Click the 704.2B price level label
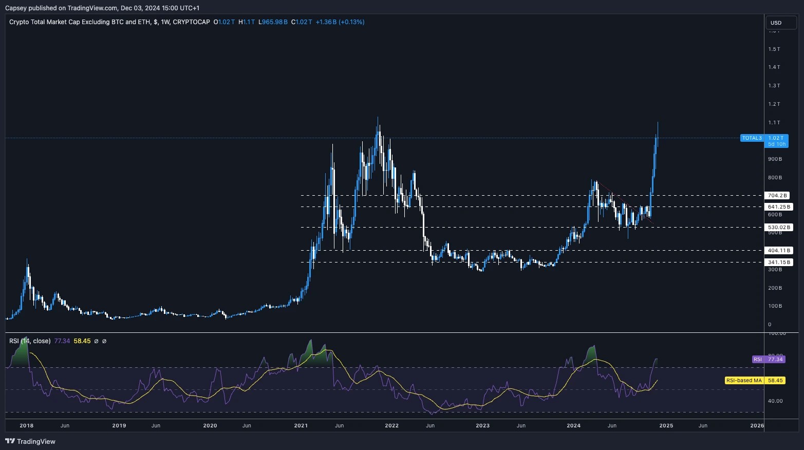This screenshot has height=450, width=804. point(777,195)
